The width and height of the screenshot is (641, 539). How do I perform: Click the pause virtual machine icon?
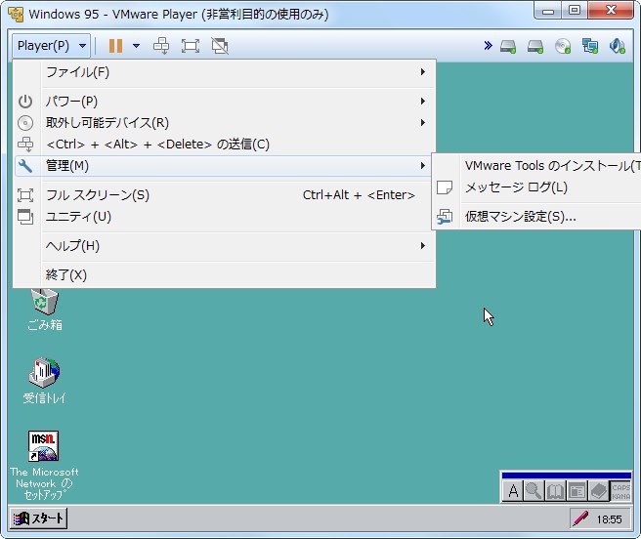point(115,46)
